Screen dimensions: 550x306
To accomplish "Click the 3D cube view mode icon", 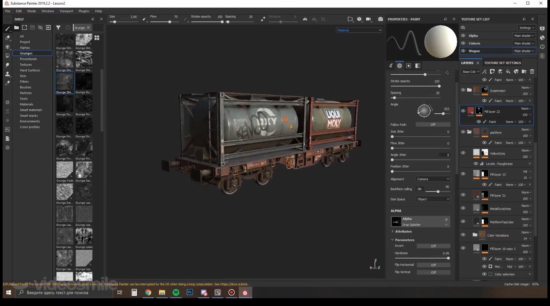I will (359, 19).
